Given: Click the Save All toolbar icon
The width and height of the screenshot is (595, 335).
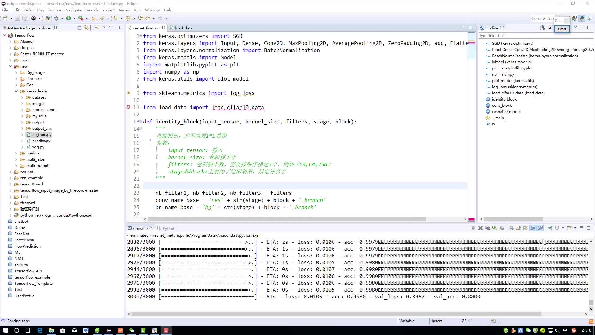Looking at the screenshot, I should click(x=25, y=18).
